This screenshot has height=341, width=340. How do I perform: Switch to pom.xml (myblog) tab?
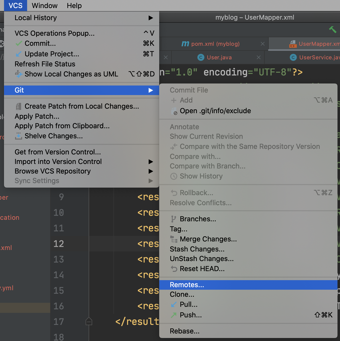click(x=215, y=44)
